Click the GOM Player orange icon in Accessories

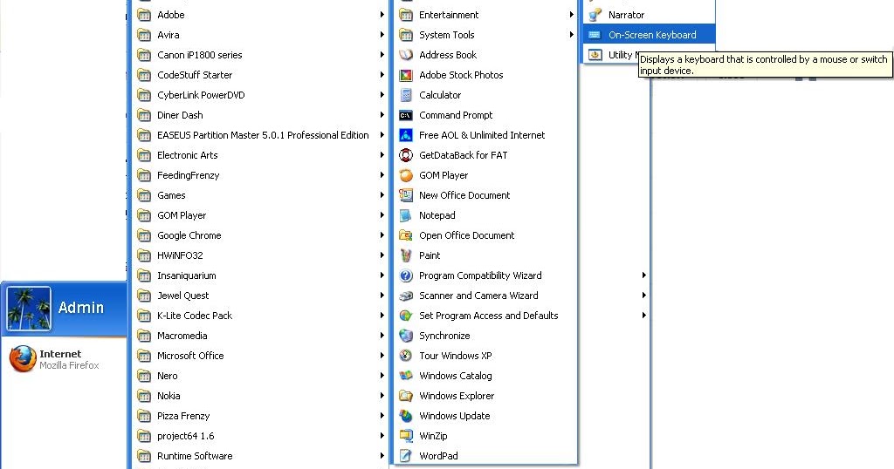[405, 175]
